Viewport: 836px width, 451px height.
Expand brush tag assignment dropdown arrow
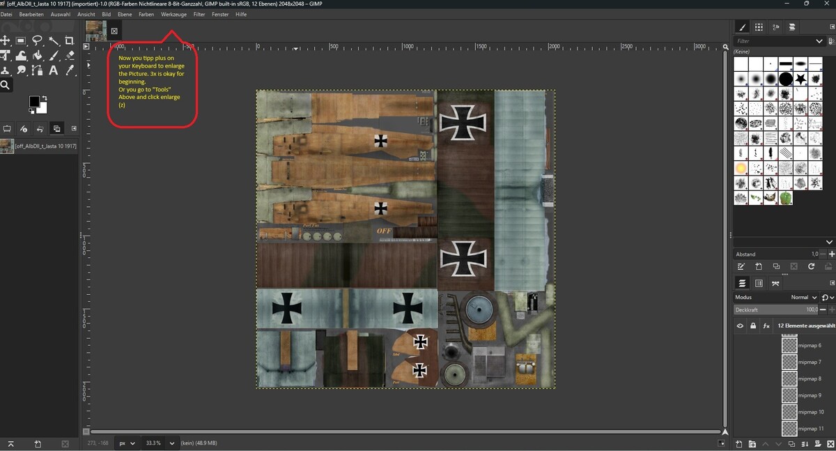click(829, 242)
